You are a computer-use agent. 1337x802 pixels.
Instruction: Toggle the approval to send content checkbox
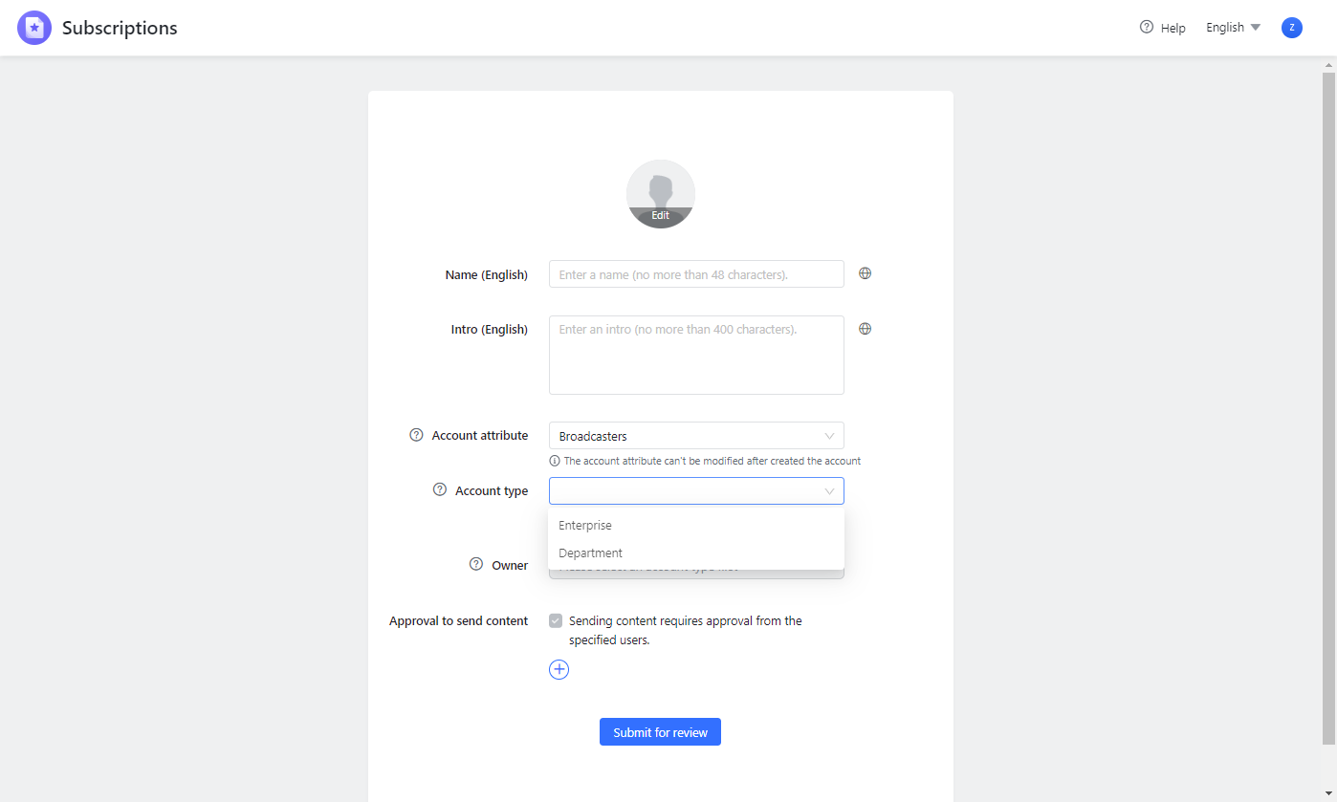(x=556, y=619)
